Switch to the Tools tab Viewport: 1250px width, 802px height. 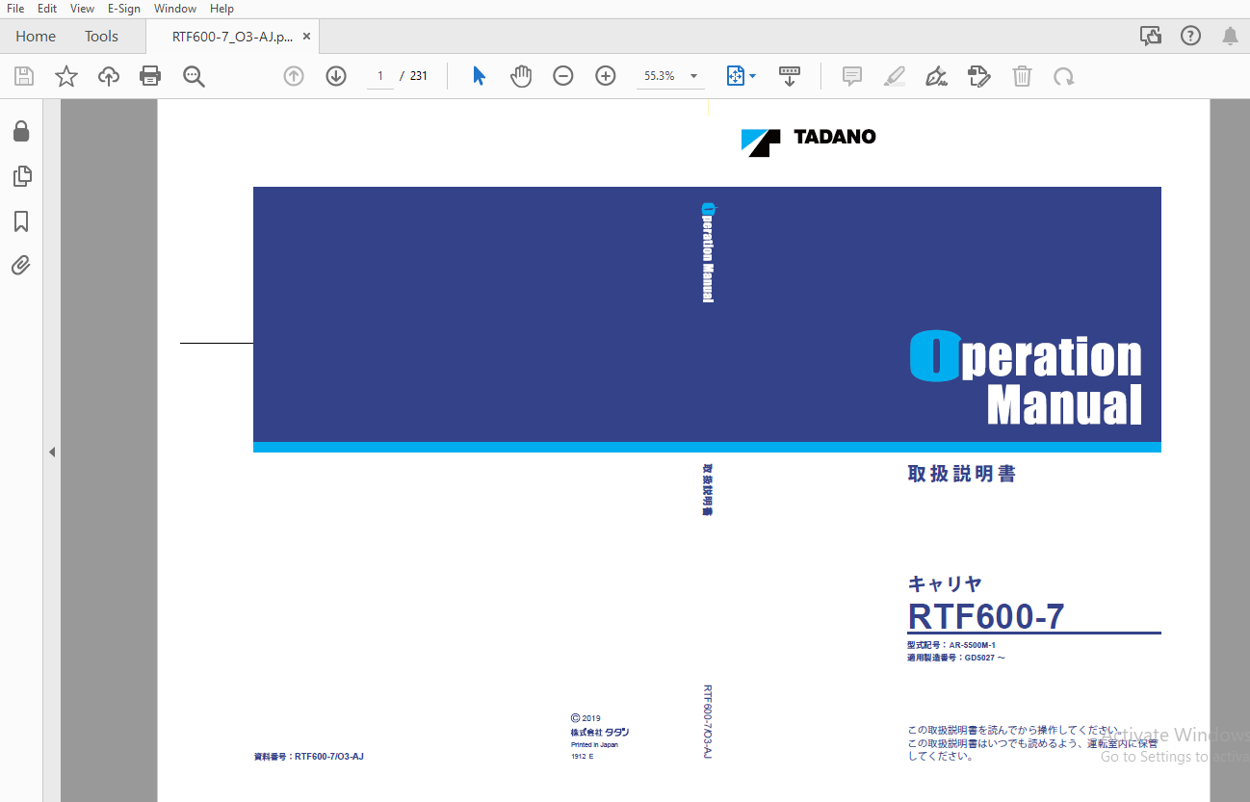click(x=101, y=37)
